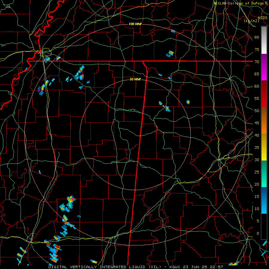Click the NIDS label above the legend
The image size is (269, 269).
[x=263, y=18]
